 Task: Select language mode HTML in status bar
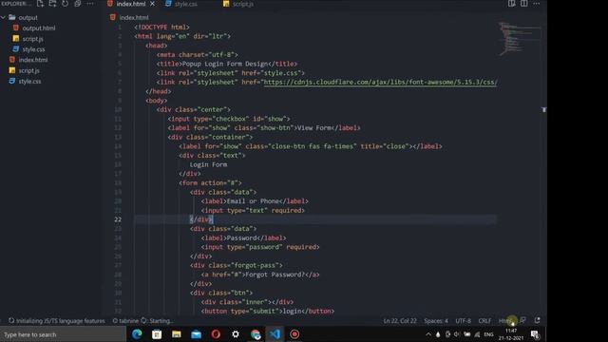click(505, 321)
